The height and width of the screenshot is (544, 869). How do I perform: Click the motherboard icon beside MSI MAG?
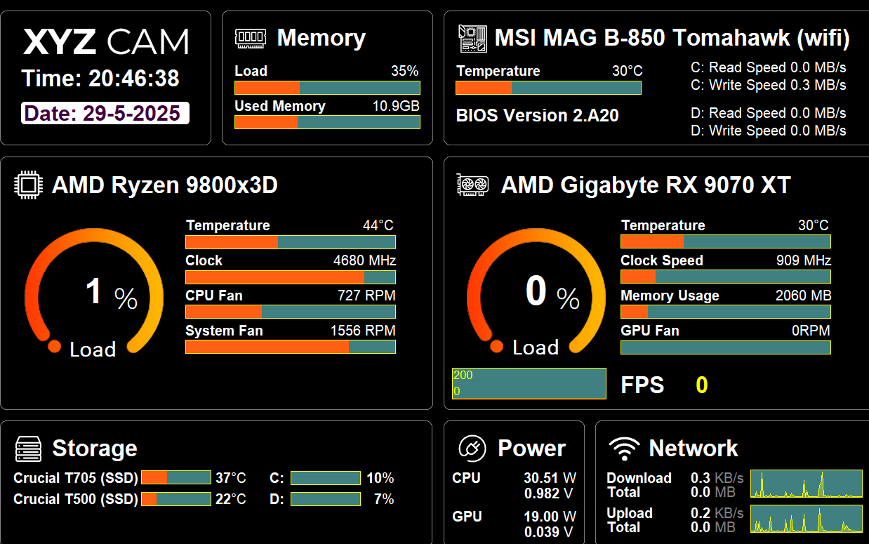(472, 38)
